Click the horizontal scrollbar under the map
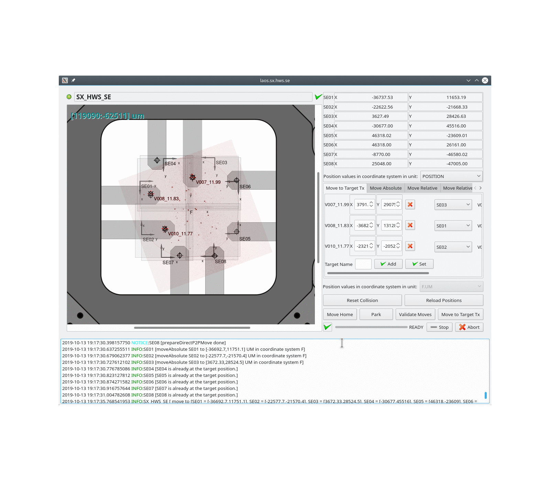The height and width of the screenshot is (481, 550). pos(192,328)
